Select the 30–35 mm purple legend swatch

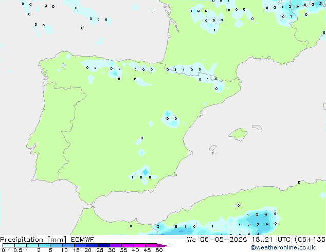115,245
